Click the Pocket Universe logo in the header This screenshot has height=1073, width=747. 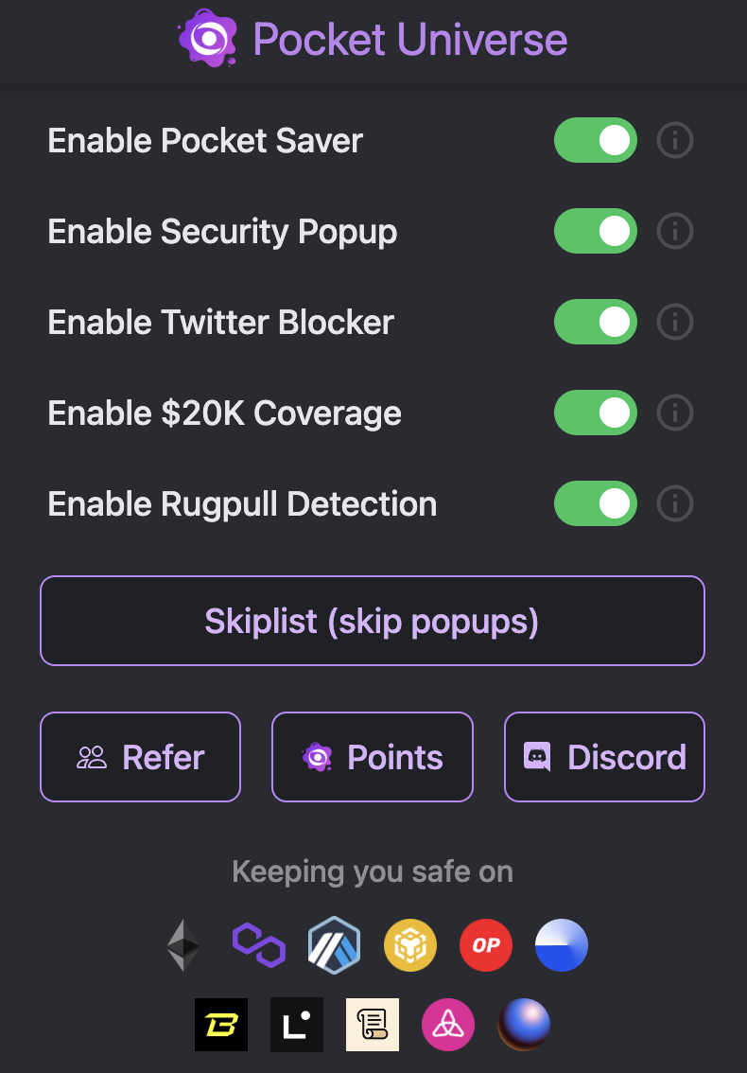pos(207,39)
